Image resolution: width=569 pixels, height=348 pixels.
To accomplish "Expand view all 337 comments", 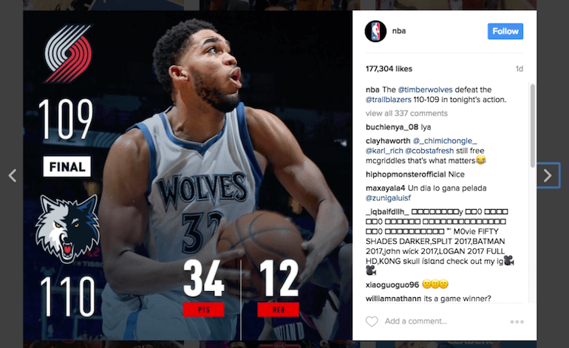I will point(406,113).
